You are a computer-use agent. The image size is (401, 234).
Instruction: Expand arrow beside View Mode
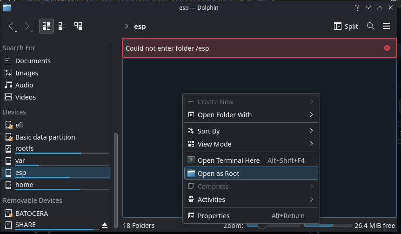click(x=311, y=144)
